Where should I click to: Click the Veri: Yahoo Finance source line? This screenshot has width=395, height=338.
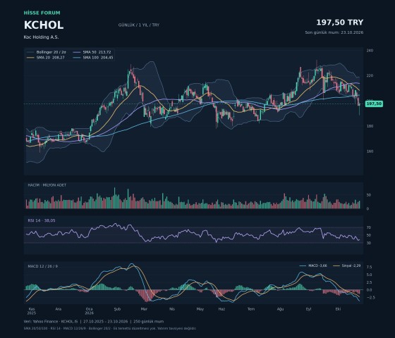click(94, 321)
